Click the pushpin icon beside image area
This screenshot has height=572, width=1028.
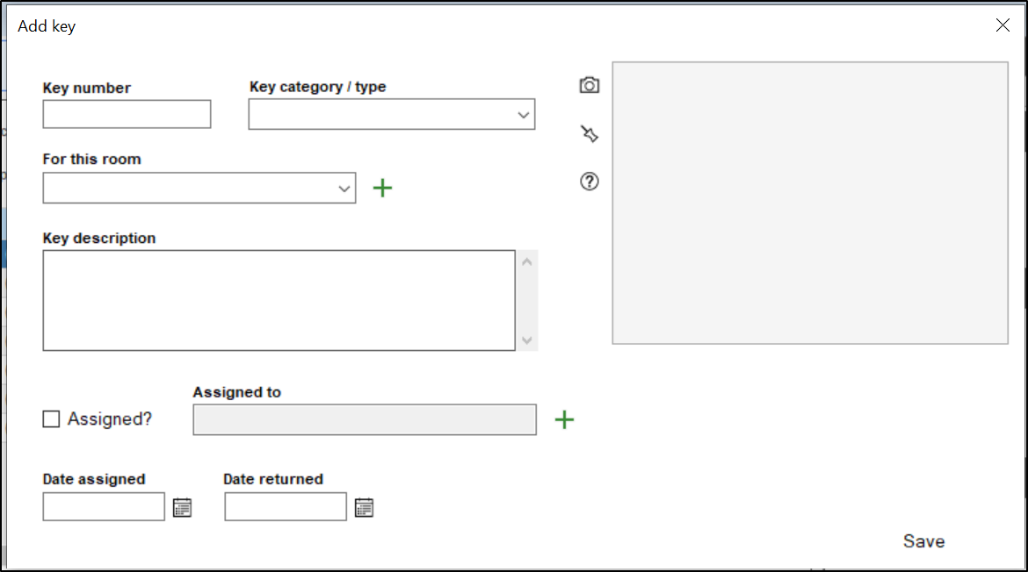click(x=589, y=133)
